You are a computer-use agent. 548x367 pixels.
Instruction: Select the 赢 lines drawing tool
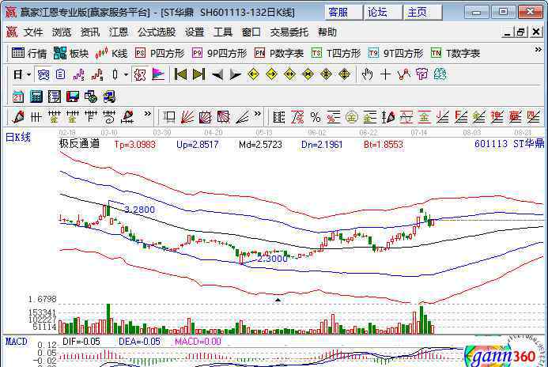click(515, 117)
